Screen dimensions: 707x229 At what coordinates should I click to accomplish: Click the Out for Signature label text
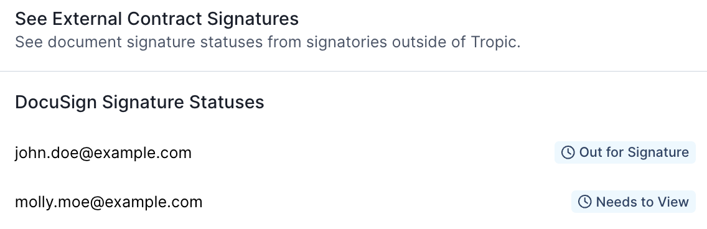[634, 152]
